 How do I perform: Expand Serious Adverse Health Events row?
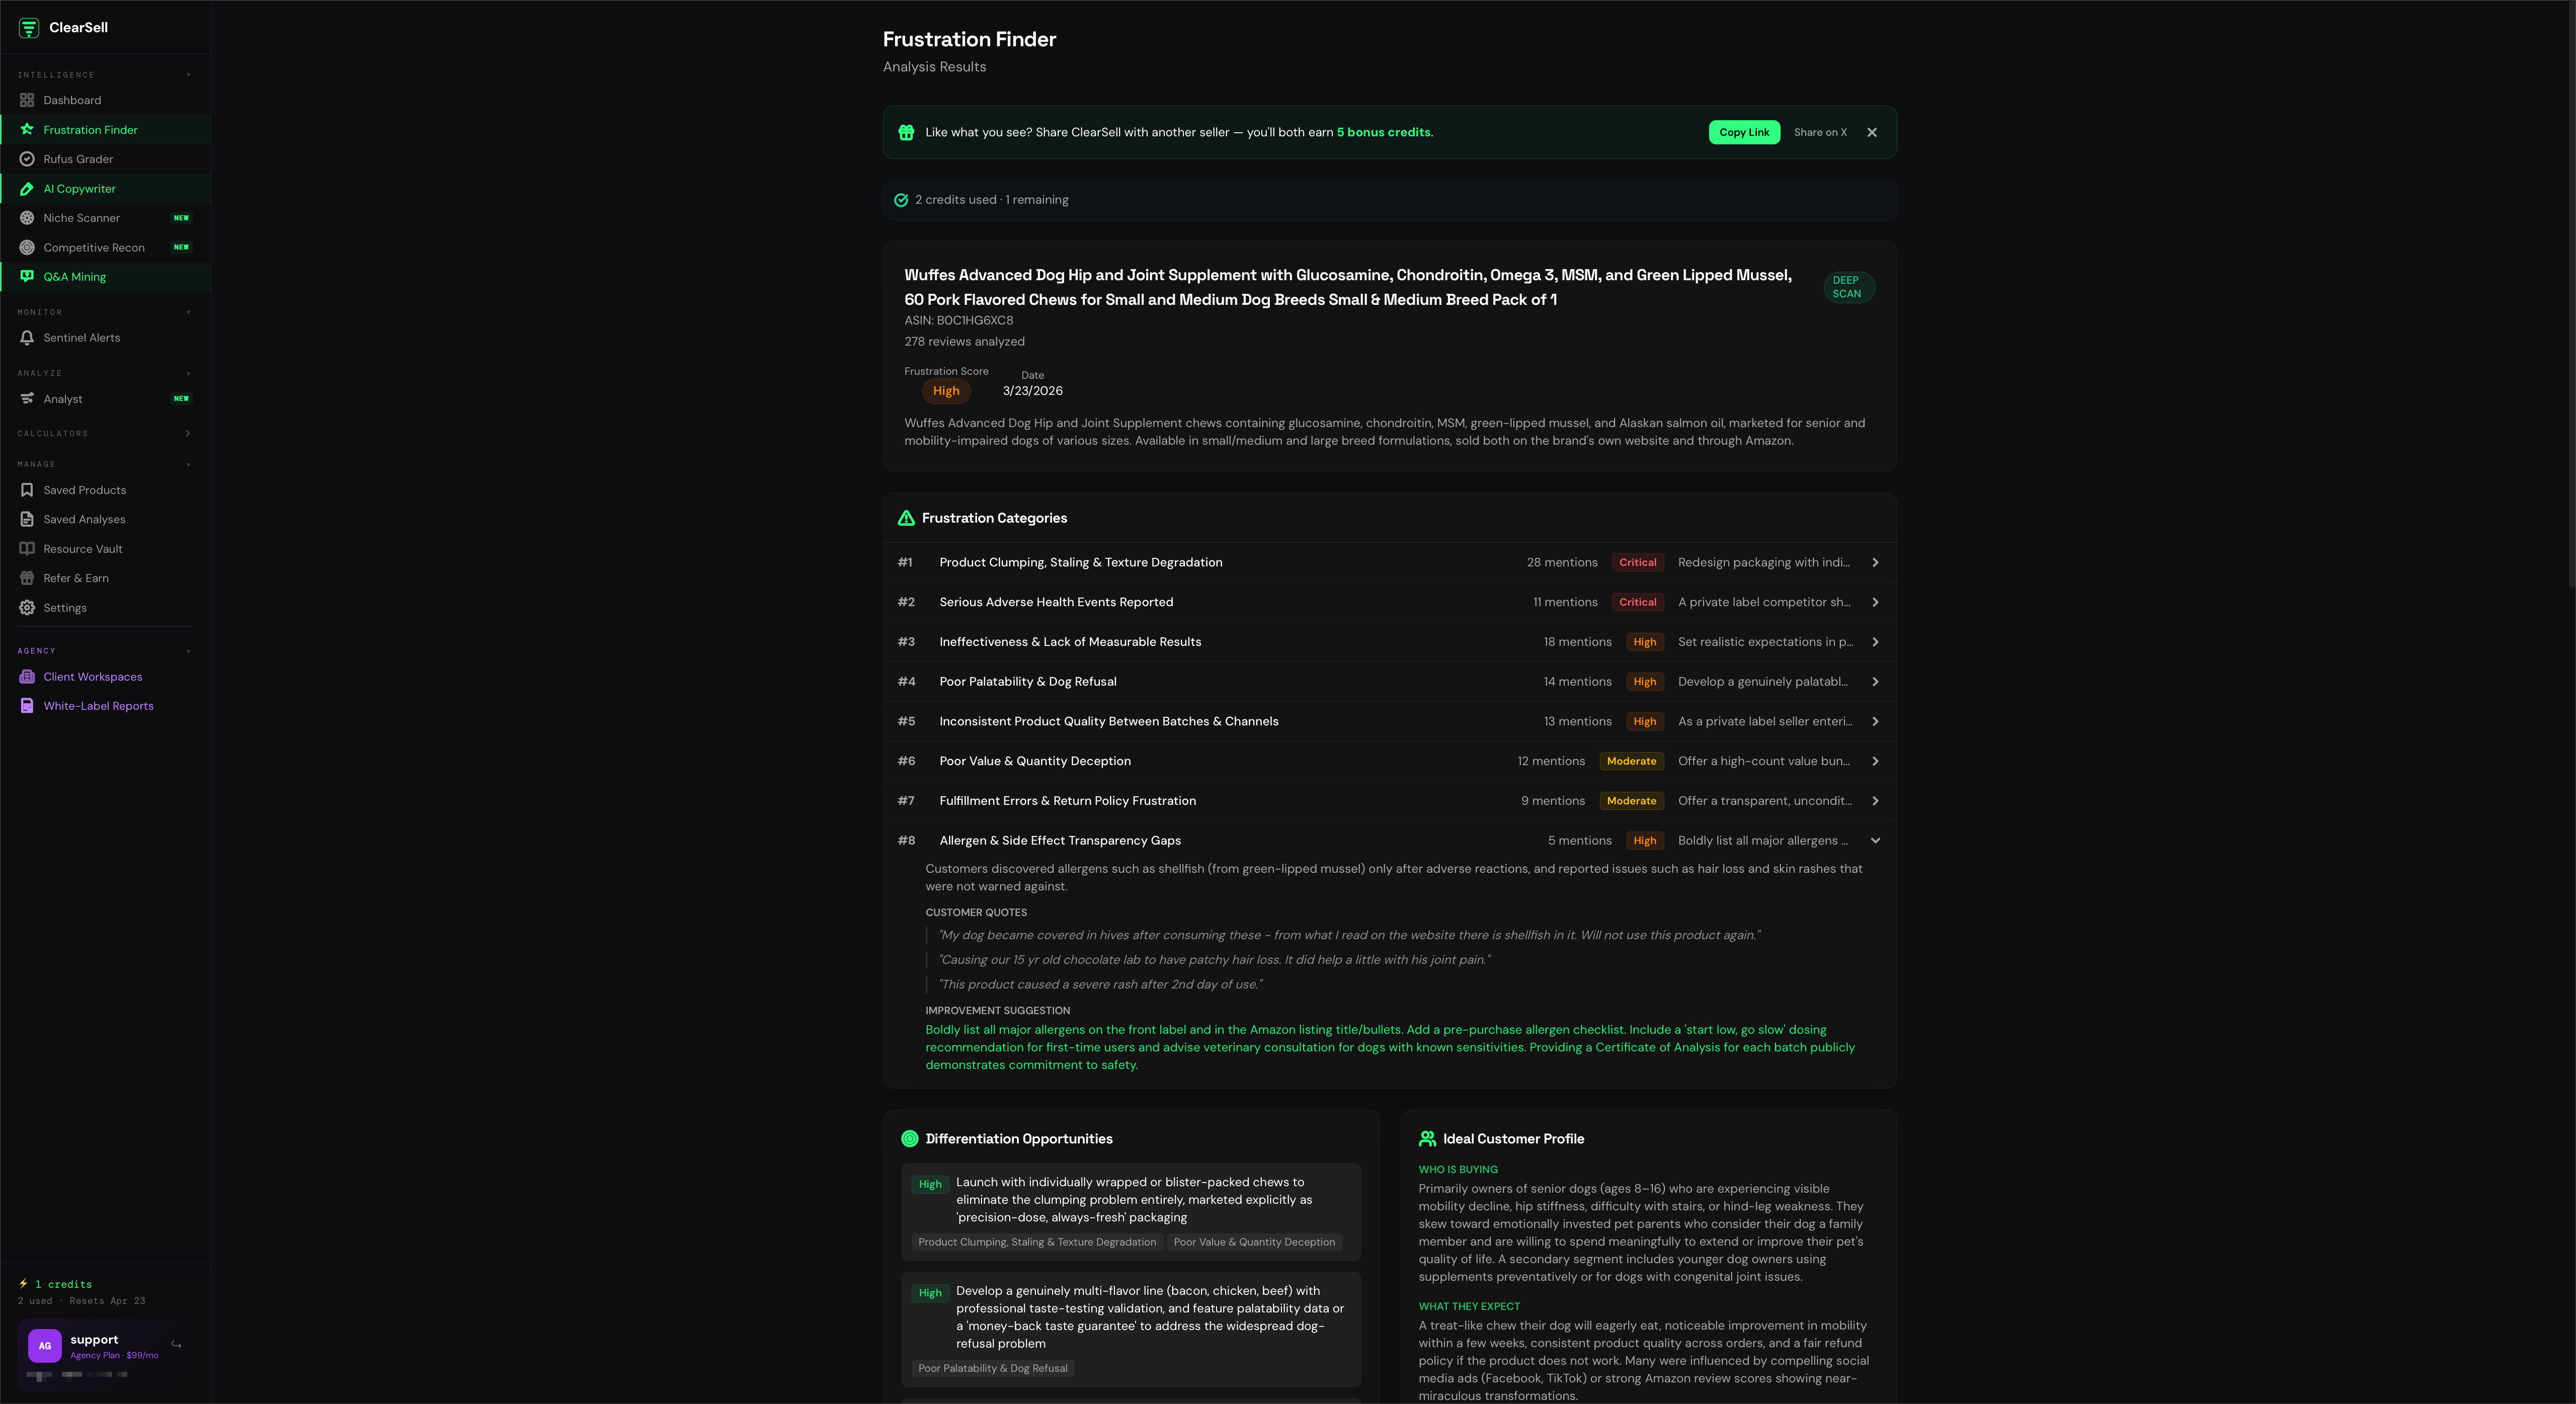(1875, 602)
